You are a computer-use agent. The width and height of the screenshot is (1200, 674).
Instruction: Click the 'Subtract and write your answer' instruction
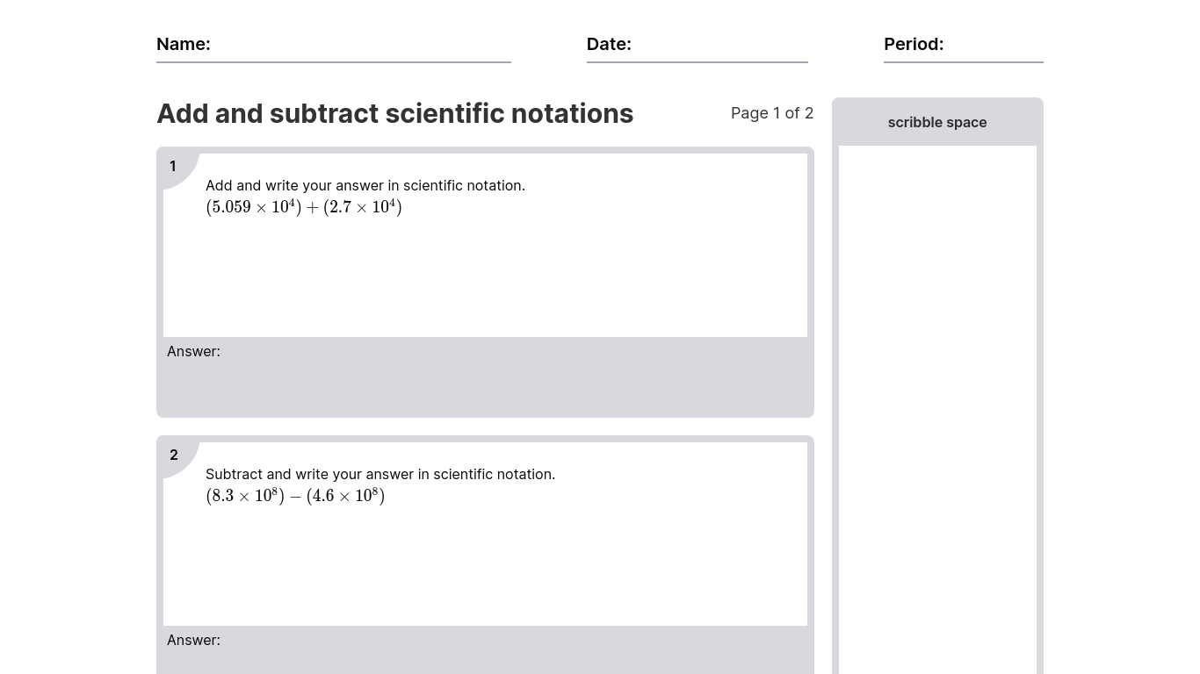pos(380,474)
